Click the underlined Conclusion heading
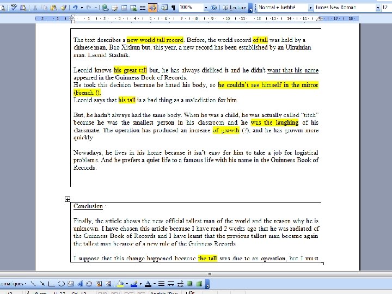This screenshot has height=294, width=392. point(88,206)
